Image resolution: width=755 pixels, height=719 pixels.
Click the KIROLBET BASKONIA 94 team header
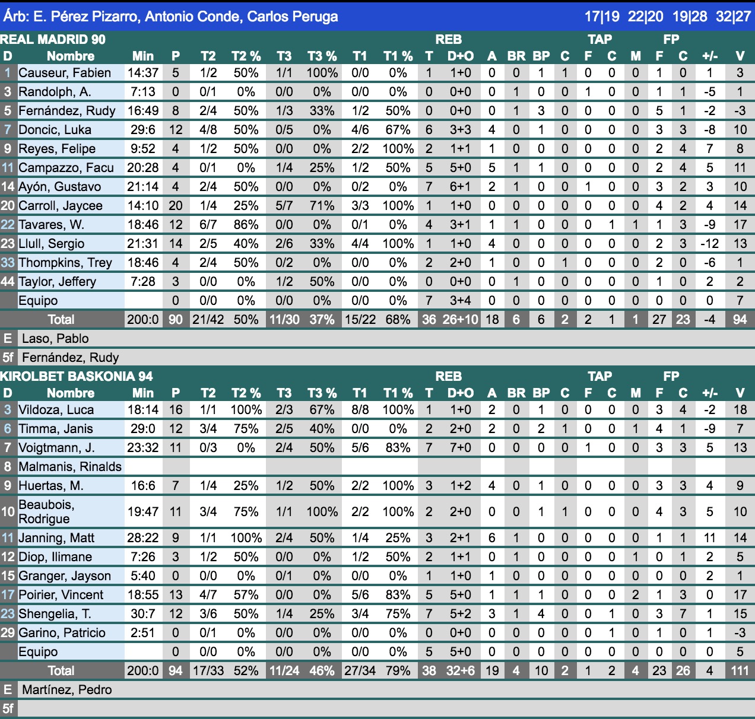pos(77,377)
